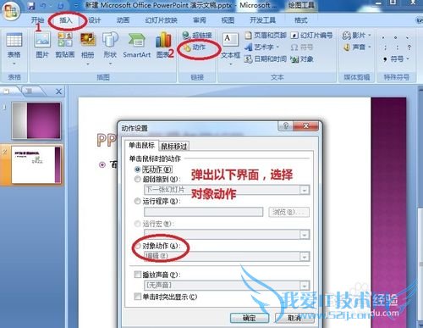Click the 浏览 browse button

[289, 212]
